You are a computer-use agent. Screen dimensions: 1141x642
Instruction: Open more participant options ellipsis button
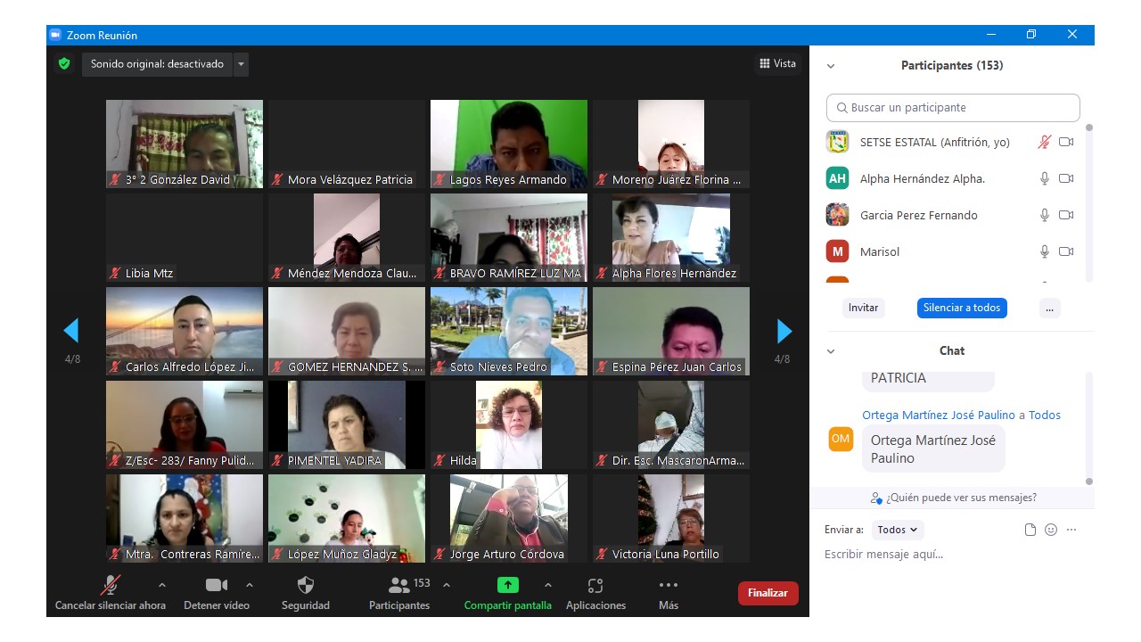pyautogui.click(x=1050, y=308)
